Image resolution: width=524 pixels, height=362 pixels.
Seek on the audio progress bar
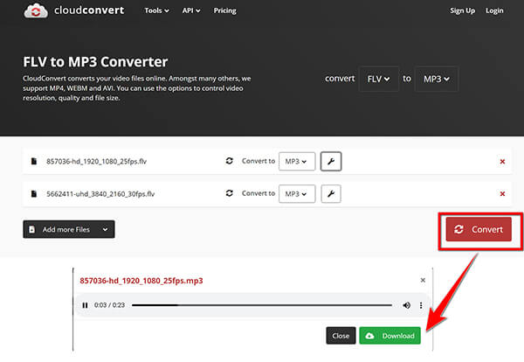pyautogui.click(x=262, y=305)
